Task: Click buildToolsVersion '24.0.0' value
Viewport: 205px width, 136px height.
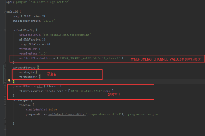Action: (48, 21)
